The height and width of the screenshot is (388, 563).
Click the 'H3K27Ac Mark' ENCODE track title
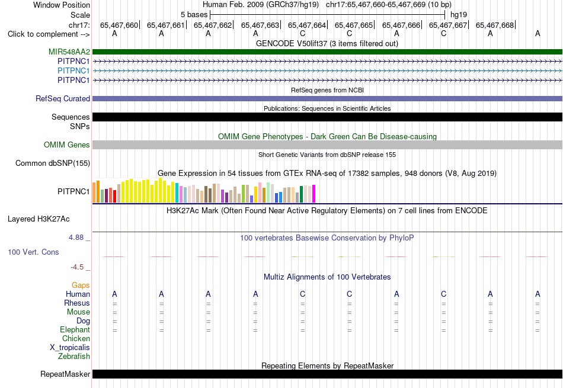coord(327,211)
